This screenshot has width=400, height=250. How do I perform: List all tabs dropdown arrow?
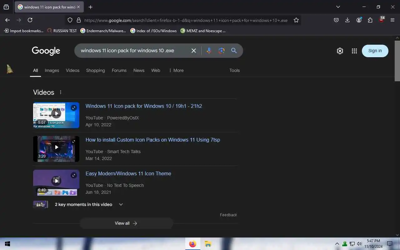coord(338,7)
